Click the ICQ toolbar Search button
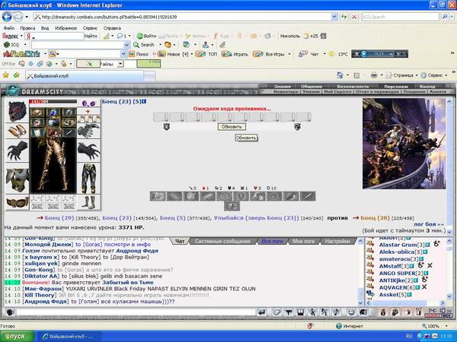 pyautogui.click(x=144, y=45)
